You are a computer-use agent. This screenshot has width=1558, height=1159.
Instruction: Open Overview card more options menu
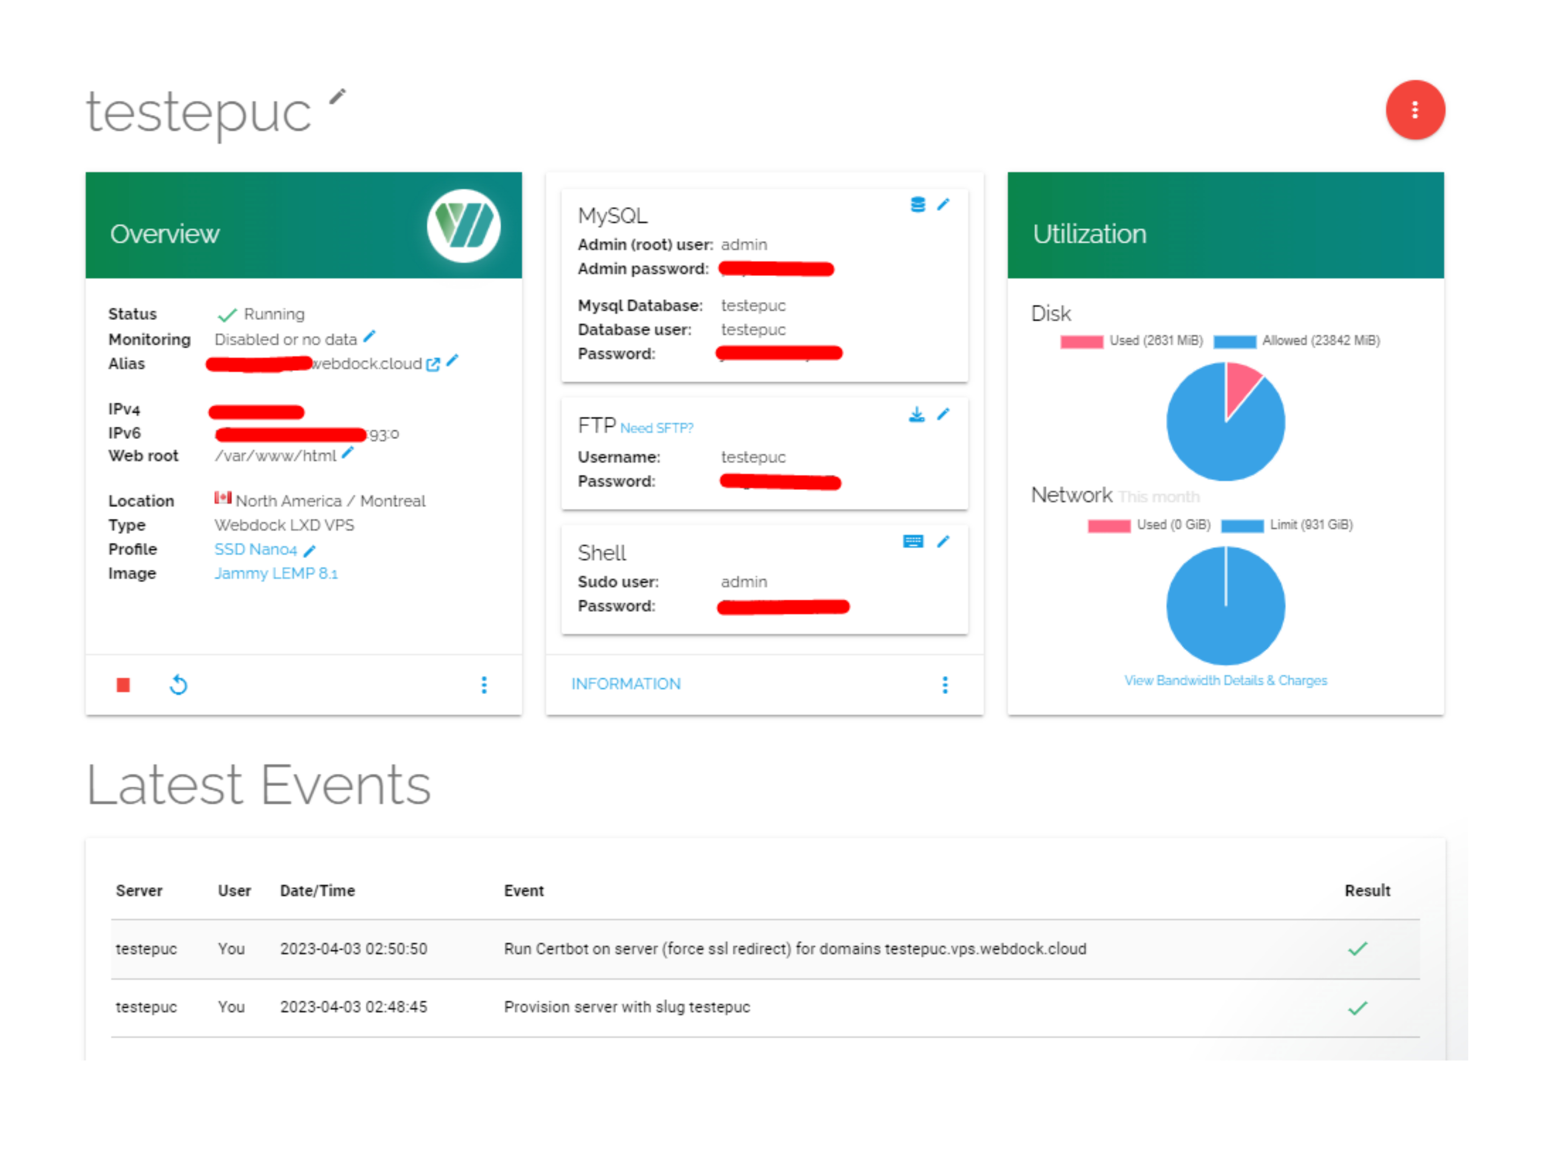[484, 685]
